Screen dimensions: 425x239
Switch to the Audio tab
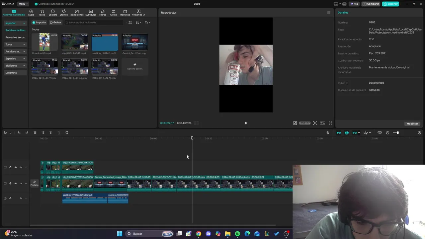(x=31, y=13)
